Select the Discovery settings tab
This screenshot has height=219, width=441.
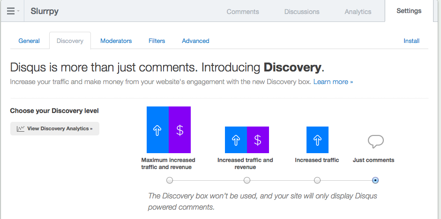tap(70, 41)
